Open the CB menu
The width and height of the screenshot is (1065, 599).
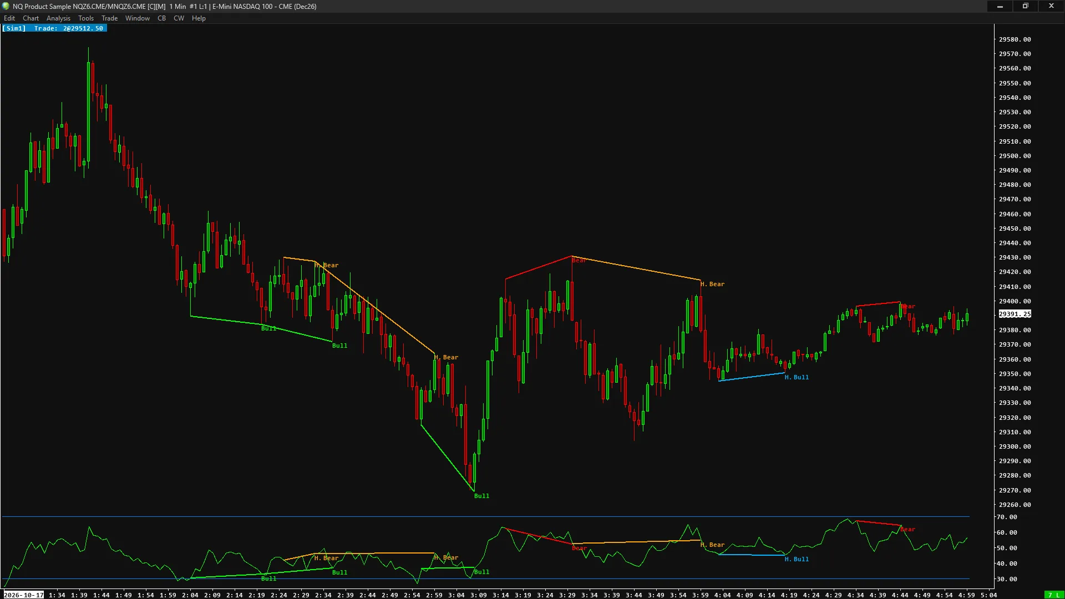coord(161,18)
